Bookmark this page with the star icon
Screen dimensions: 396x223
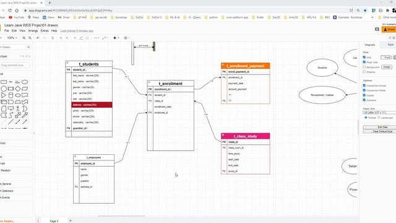[365, 11]
